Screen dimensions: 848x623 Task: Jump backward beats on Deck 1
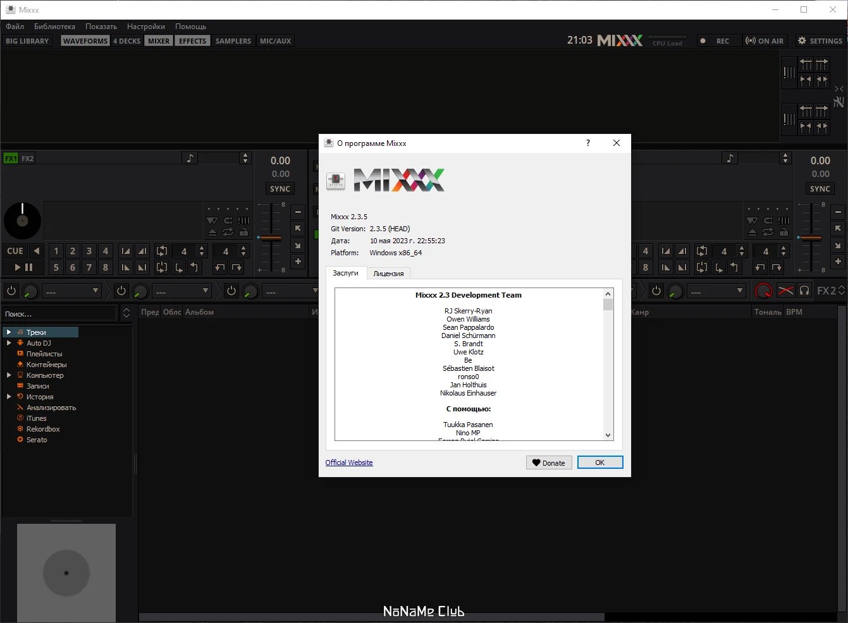click(219, 267)
